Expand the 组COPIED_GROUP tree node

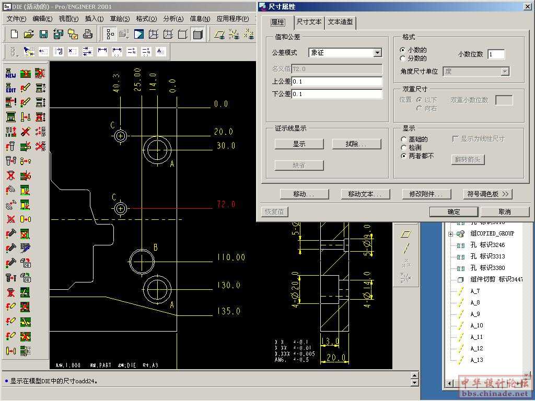450,234
